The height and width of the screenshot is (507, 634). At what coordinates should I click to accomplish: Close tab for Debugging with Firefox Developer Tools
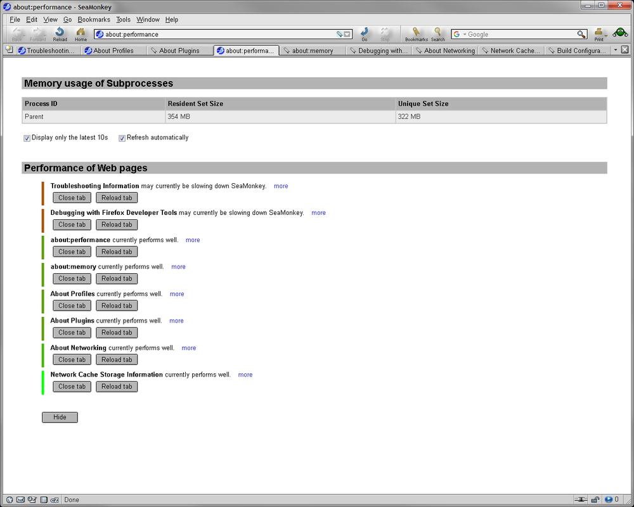pyautogui.click(x=72, y=224)
